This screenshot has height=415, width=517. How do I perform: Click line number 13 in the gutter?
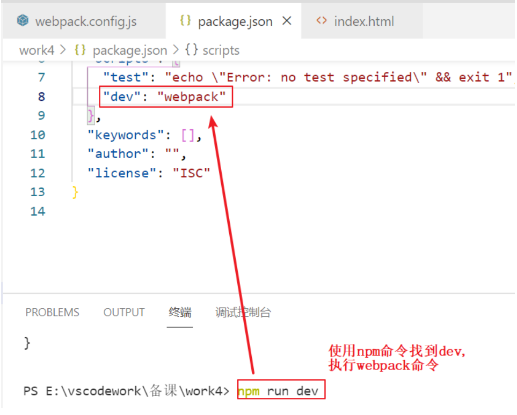(38, 192)
